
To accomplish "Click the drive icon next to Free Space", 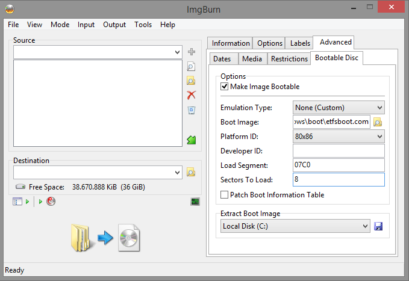I will [x=20, y=187].
